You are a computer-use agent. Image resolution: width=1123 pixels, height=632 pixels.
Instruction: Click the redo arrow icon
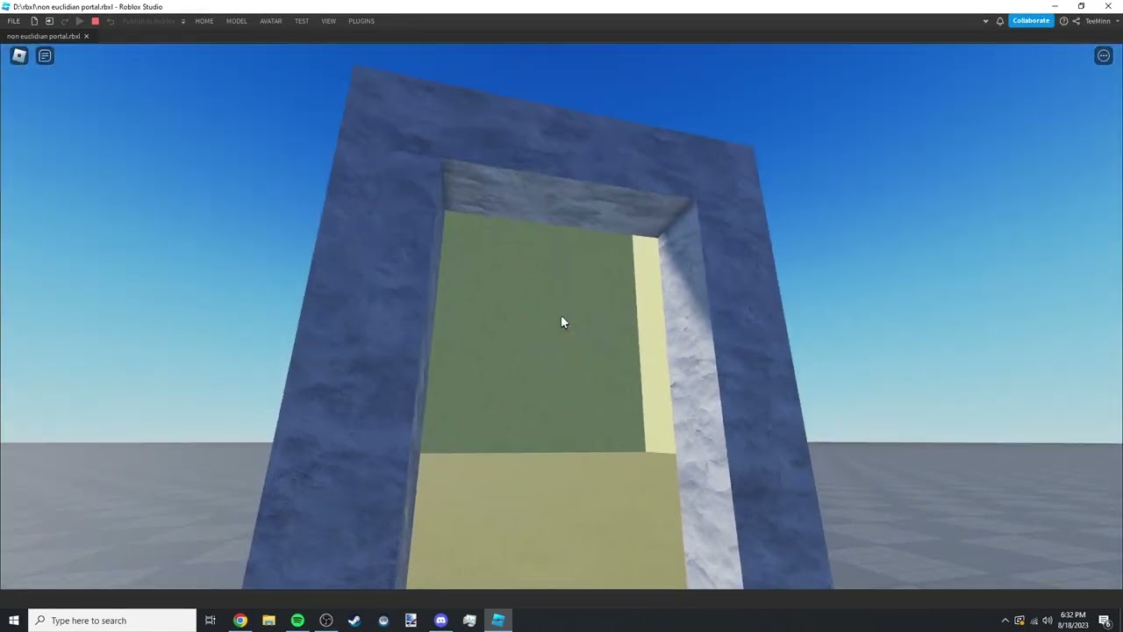coord(64,21)
